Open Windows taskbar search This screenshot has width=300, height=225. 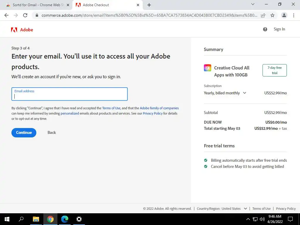(21, 219)
